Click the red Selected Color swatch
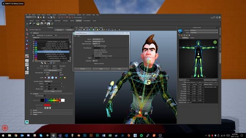Viewport: 246px width, 138px height. (x=47, y=105)
